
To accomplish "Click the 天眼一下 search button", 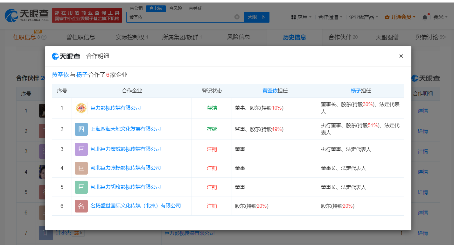I will 256,17.
